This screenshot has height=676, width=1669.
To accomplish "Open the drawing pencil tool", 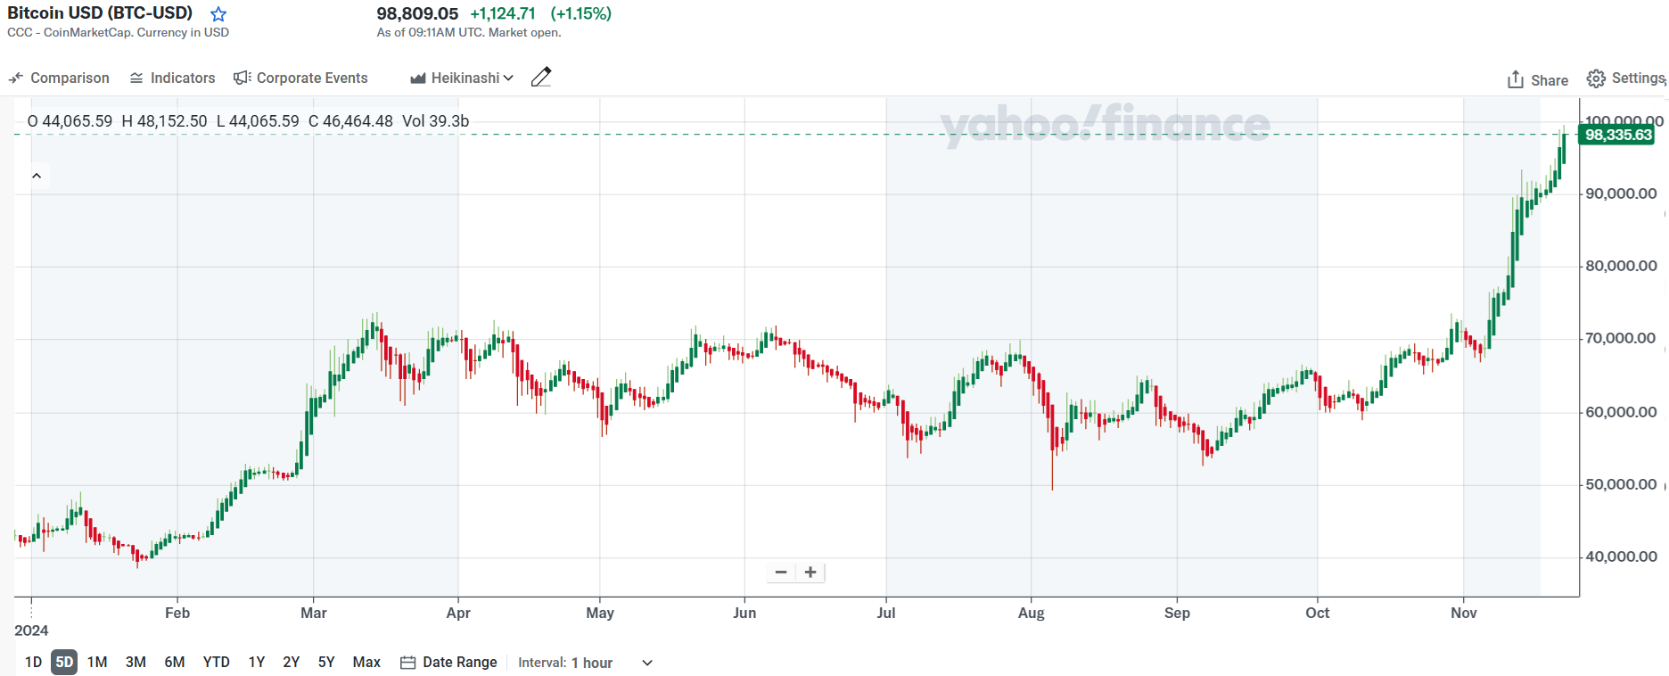I will click(541, 77).
